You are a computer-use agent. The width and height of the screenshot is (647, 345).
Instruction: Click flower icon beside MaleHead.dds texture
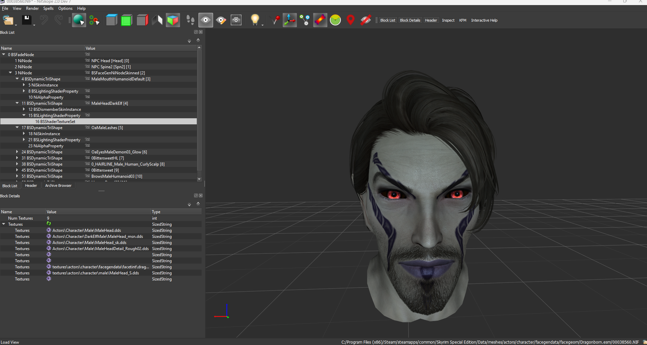click(49, 230)
